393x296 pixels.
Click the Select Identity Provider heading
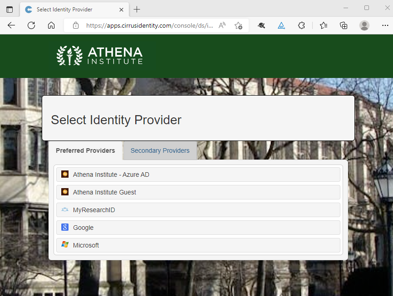click(116, 120)
